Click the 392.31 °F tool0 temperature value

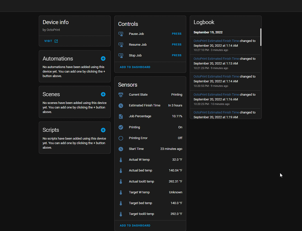(x=176, y=182)
